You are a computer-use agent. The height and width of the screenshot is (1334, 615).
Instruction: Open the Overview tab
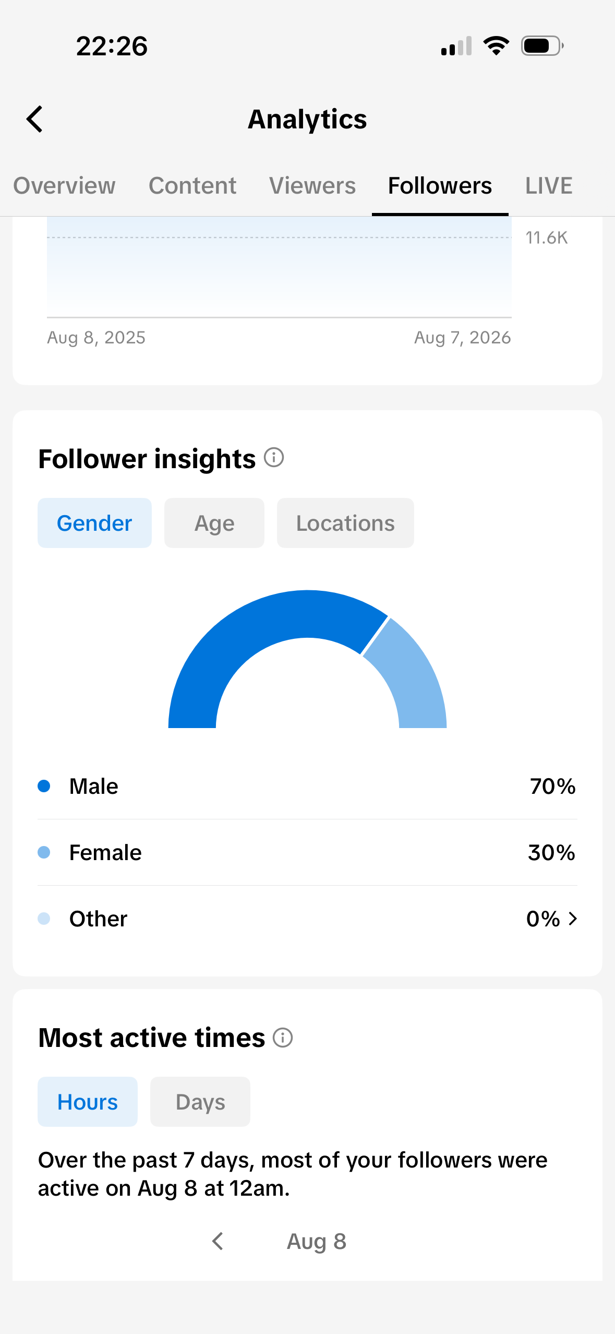(x=64, y=186)
